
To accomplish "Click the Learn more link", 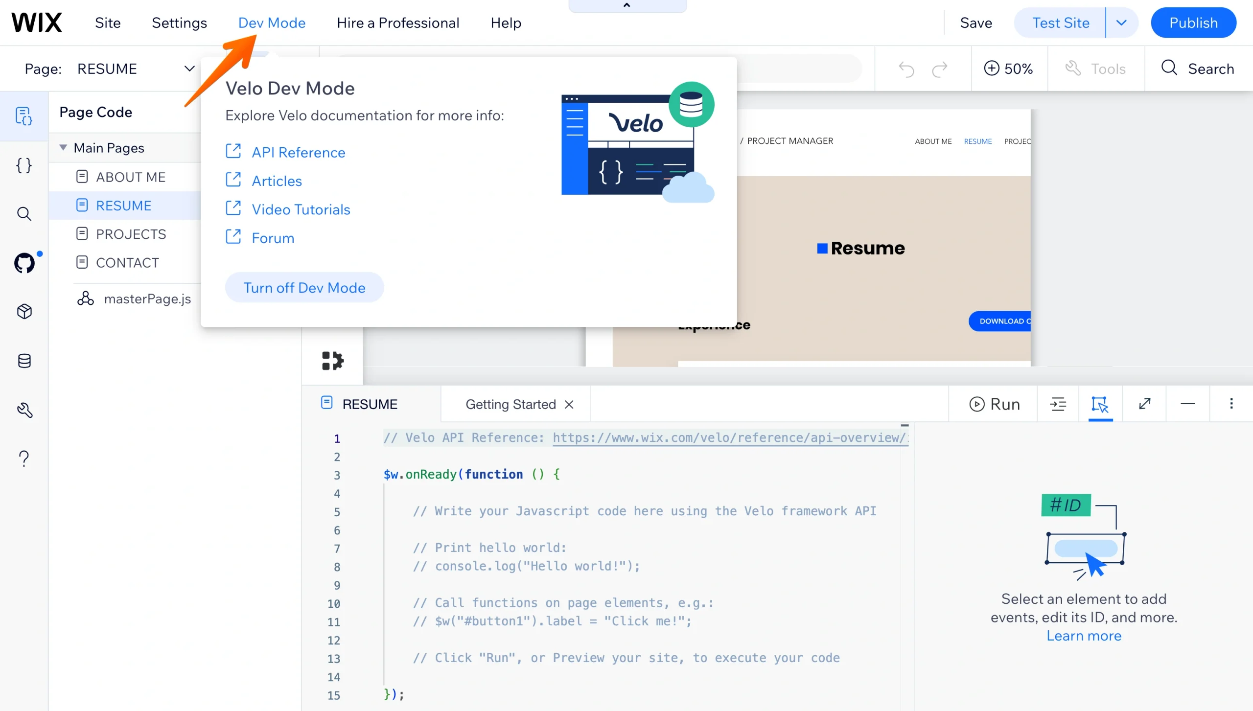I will 1084,636.
